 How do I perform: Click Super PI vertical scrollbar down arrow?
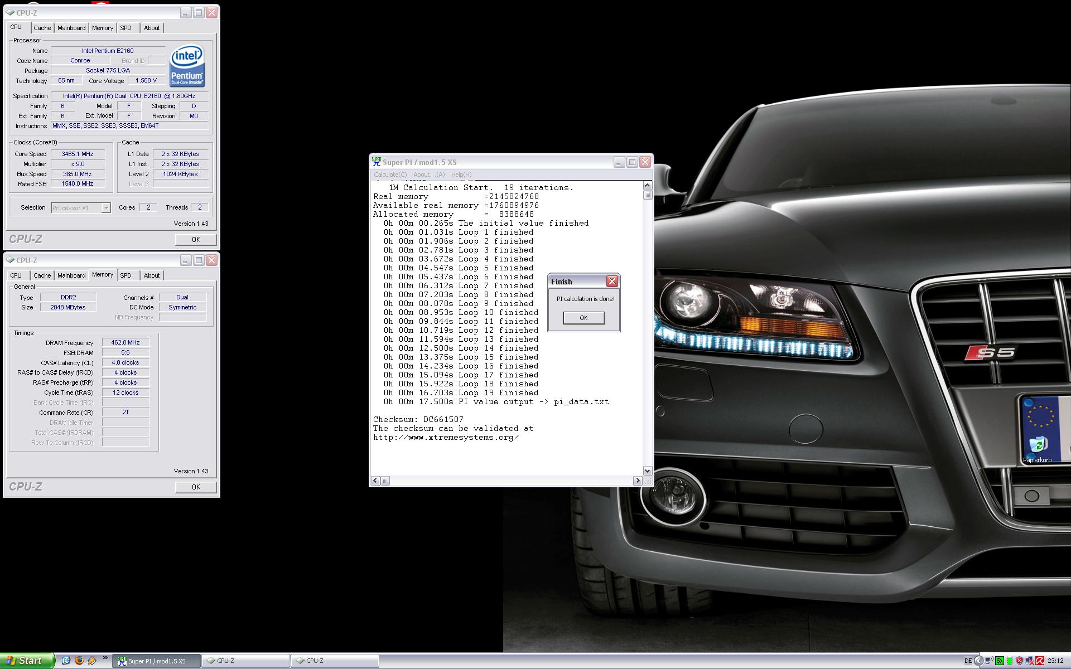[647, 471]
